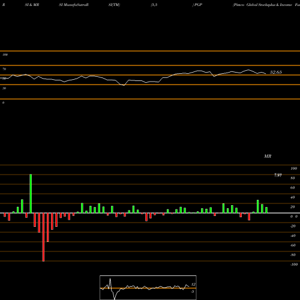Image resolution: width=300 pixels, height=300 pixels.
Task: Click the value -5 in mini chart
Action: 193,292
